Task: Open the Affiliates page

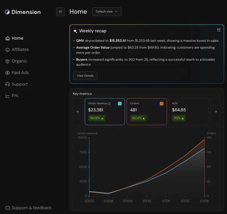Action: [17, 50]
